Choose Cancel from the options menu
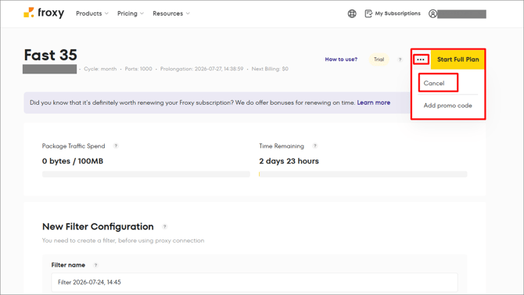 click(x=434, y=83)
